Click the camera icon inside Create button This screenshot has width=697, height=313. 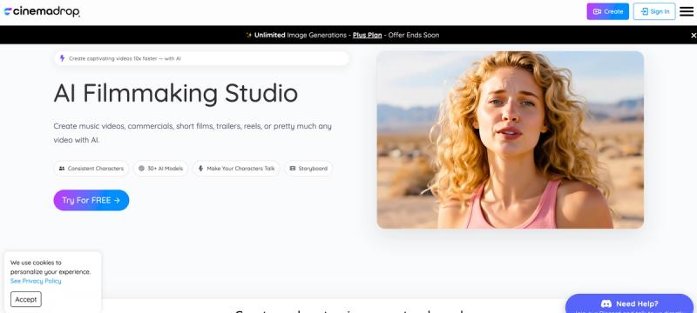pos(598,11)
